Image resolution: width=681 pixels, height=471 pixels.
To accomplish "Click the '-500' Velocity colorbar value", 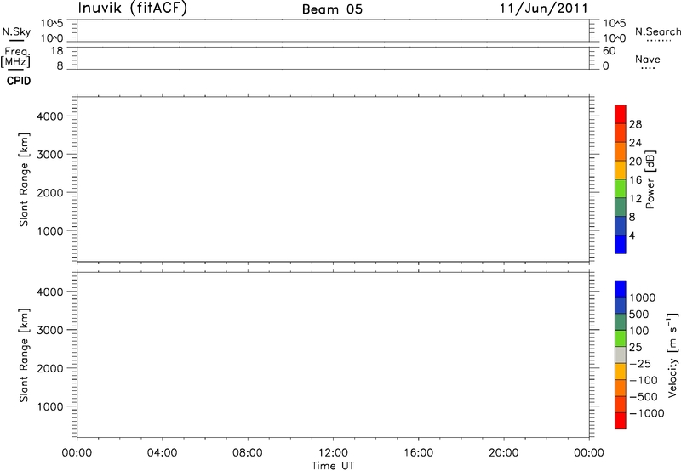I will pyautogui.click(x=643, y=397).
